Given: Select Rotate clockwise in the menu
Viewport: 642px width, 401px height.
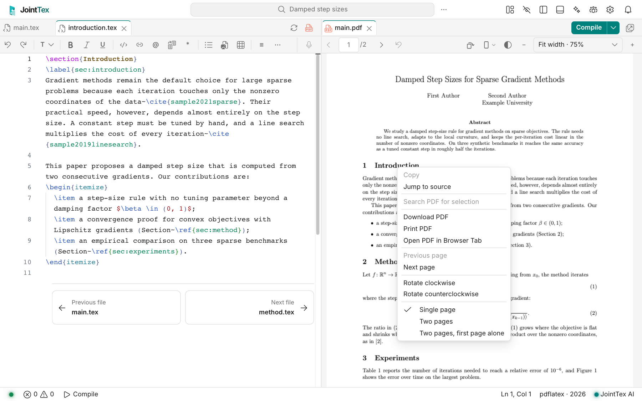Looking at the screenshot, I should pos(454,283).
